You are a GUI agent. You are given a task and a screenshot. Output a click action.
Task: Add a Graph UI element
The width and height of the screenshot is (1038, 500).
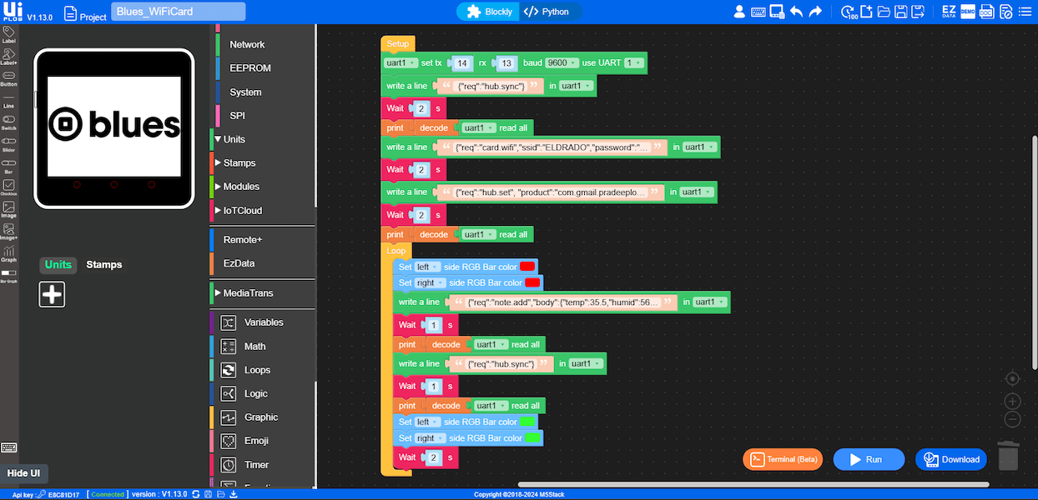click(x=8, y=253)
